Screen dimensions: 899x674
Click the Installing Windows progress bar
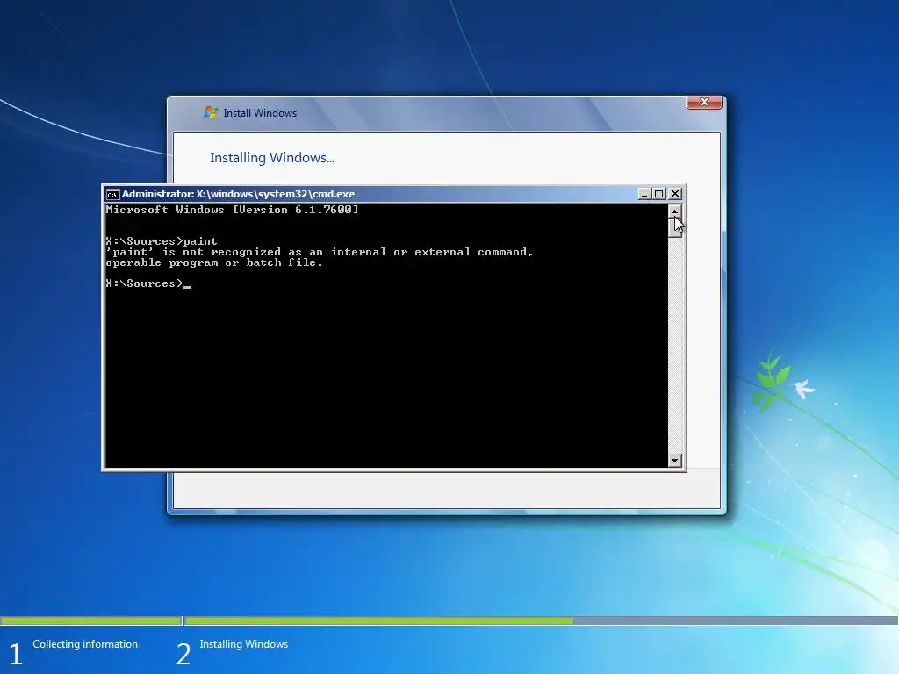pos(541,620)
